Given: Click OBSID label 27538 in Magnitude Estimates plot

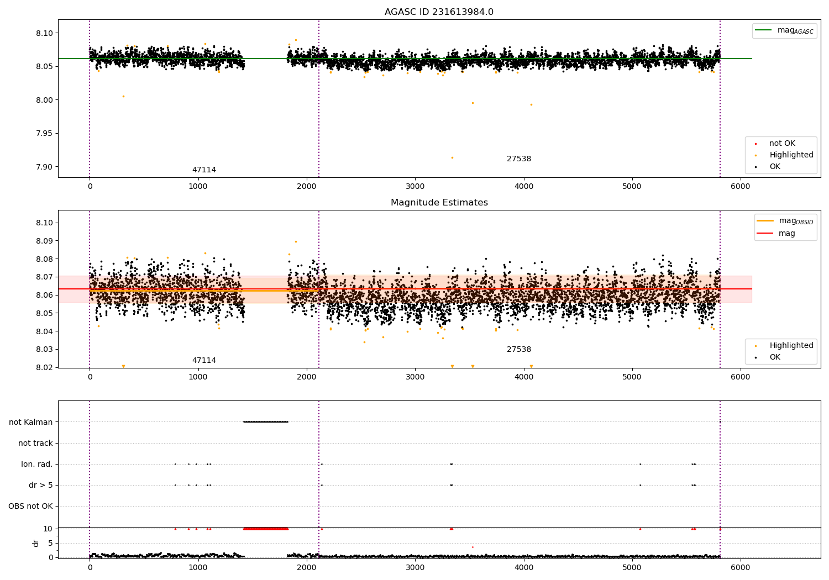Looking at the screenshot, I should (x=519, y=350).
